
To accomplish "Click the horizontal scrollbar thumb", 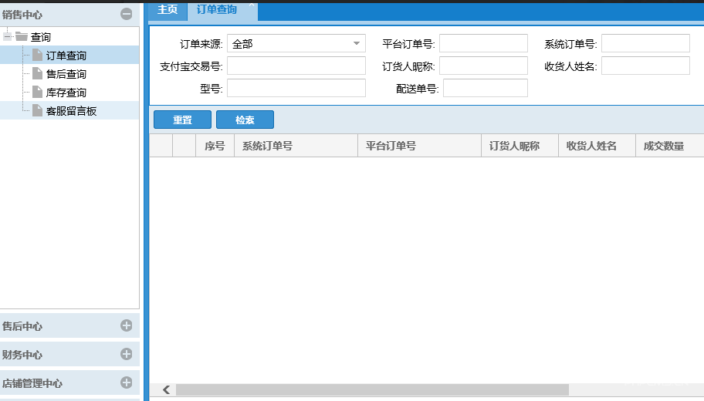I will click(x=372, y=389).
